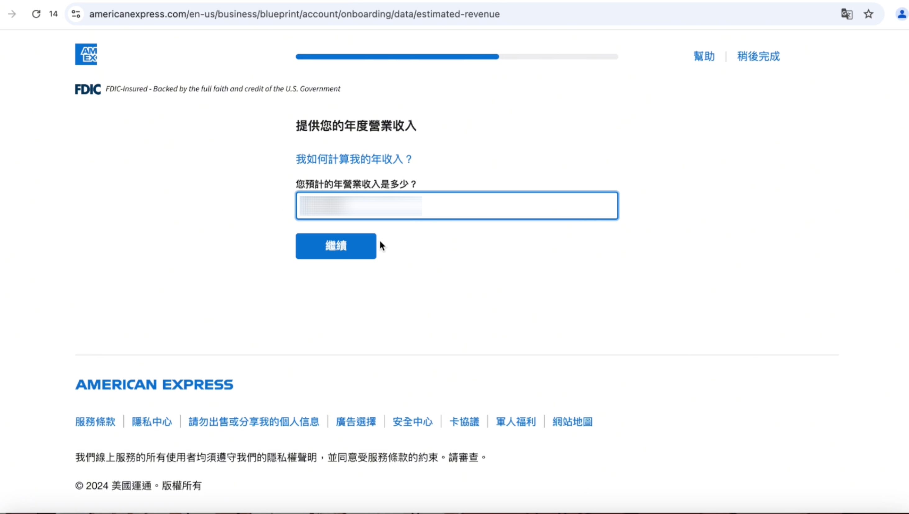
Task: Open the 安全中心 footer link
Action: point(412,422)
